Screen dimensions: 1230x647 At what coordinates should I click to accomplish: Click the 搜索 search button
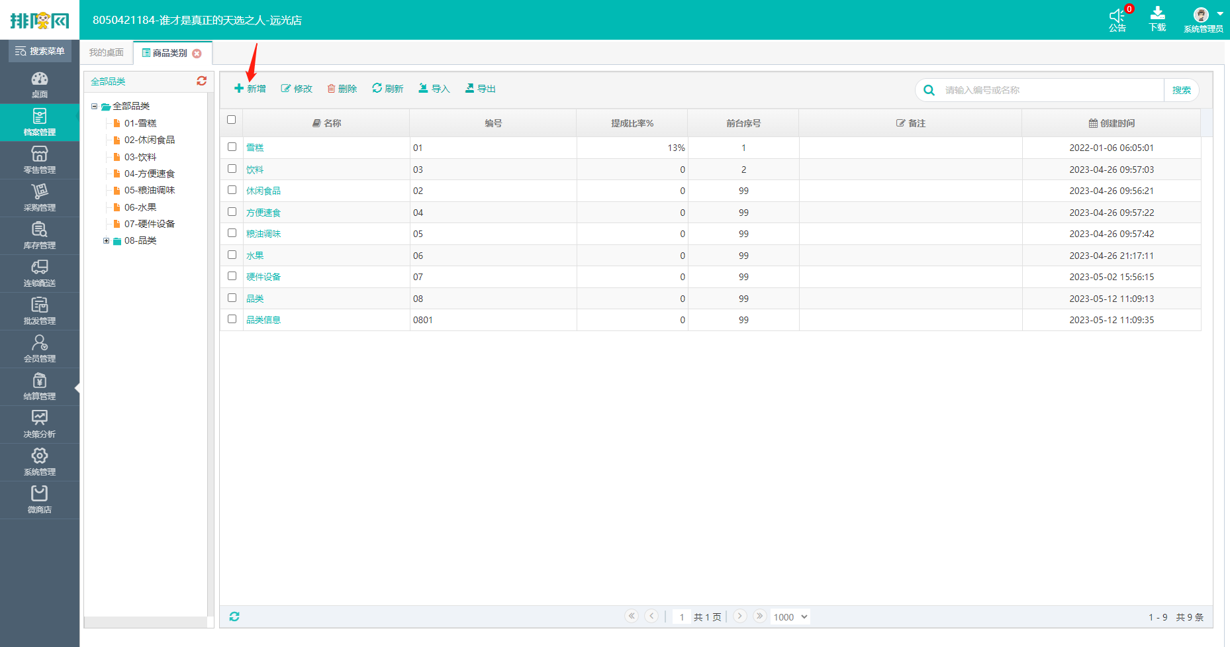click(1182, 90)
